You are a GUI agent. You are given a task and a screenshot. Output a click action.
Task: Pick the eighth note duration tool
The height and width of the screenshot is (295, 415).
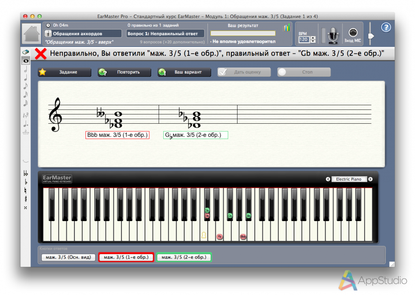[x=26, y=86]
